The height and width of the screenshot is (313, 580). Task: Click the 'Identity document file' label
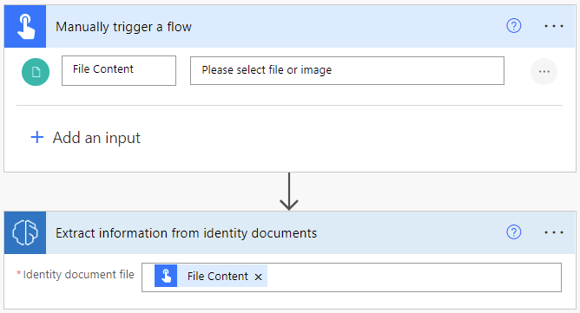pos(78,275)
